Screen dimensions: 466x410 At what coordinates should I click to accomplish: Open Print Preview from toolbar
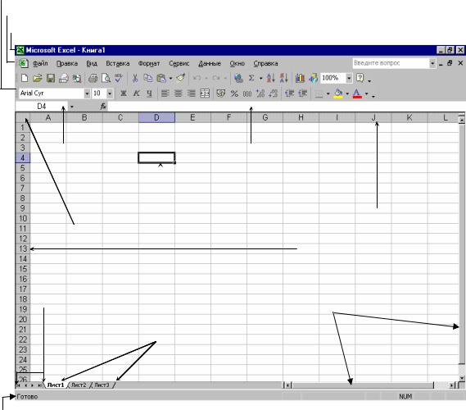(106, 78)
